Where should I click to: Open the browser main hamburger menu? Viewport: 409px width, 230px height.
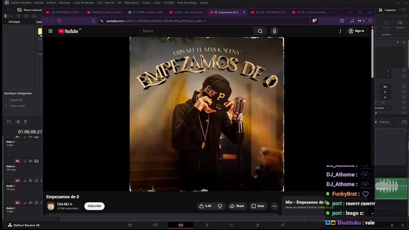point(370,21)
